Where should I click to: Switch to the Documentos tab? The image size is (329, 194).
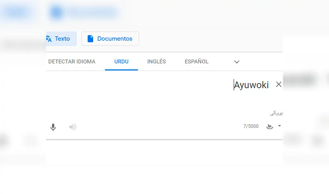pyautogui.click(x=110, y=38)
